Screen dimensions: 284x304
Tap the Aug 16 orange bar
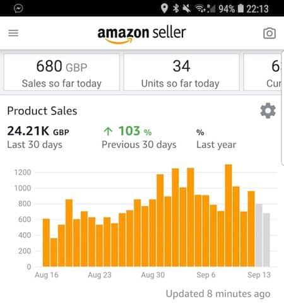pyautogui.click(x=46, y=243)
